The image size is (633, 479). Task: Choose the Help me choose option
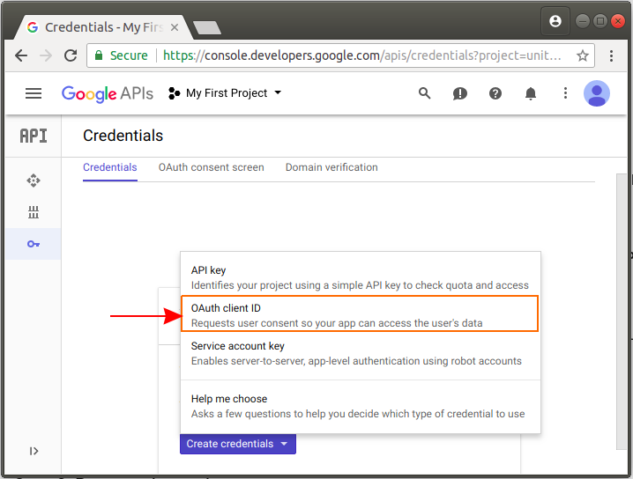coord(360,406)
